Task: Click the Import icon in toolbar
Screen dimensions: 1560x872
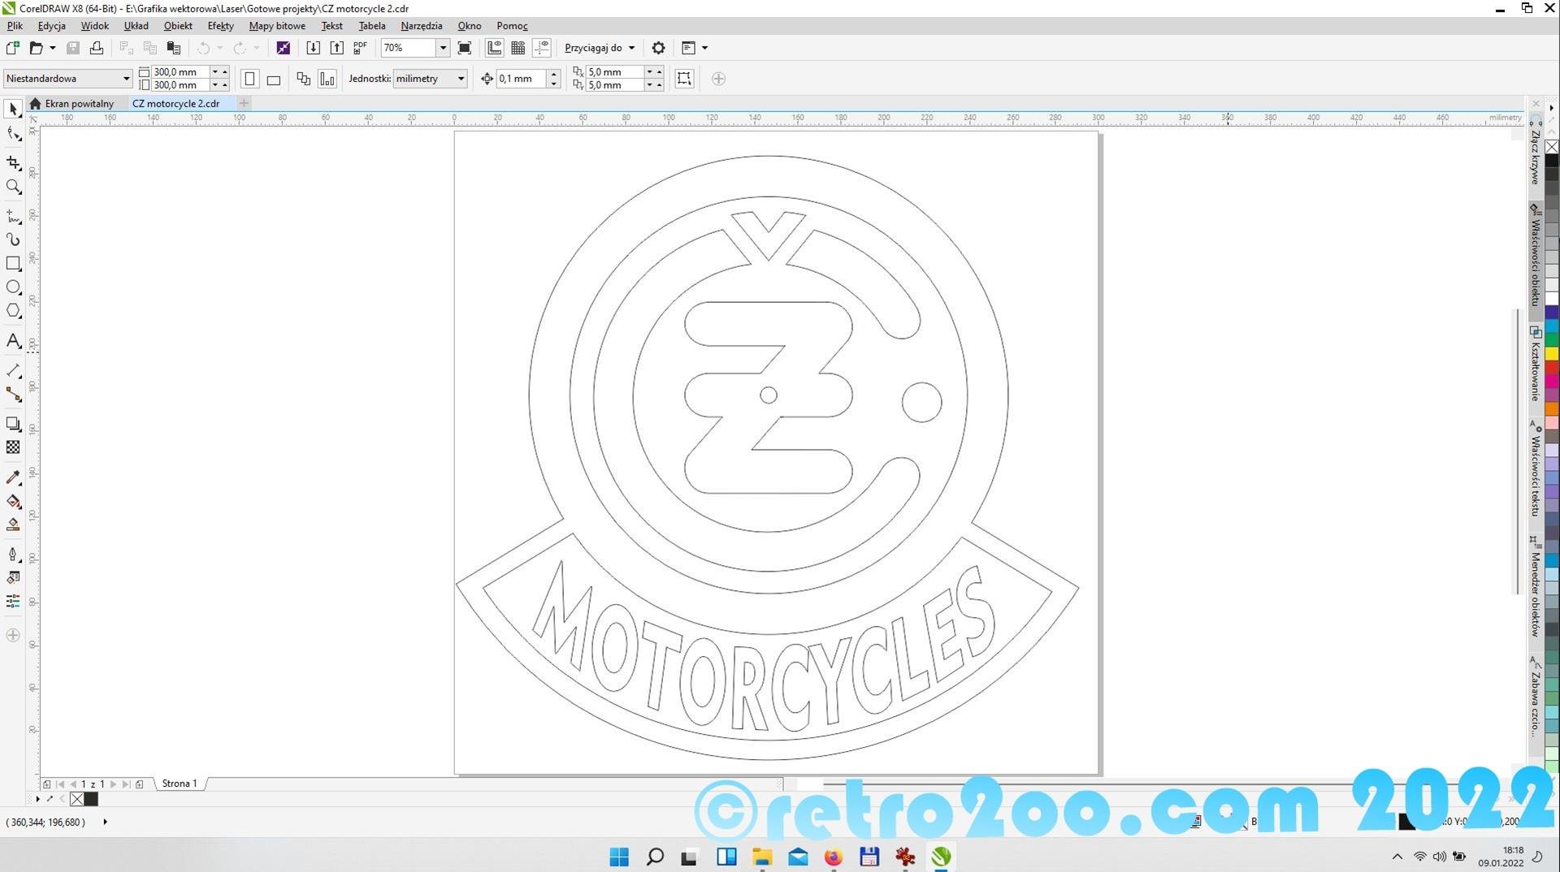Action: (313, 48)
